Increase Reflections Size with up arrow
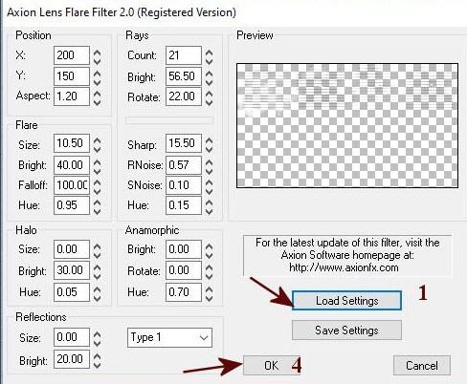Screen dimensions: 467x384 pos(97,334)
